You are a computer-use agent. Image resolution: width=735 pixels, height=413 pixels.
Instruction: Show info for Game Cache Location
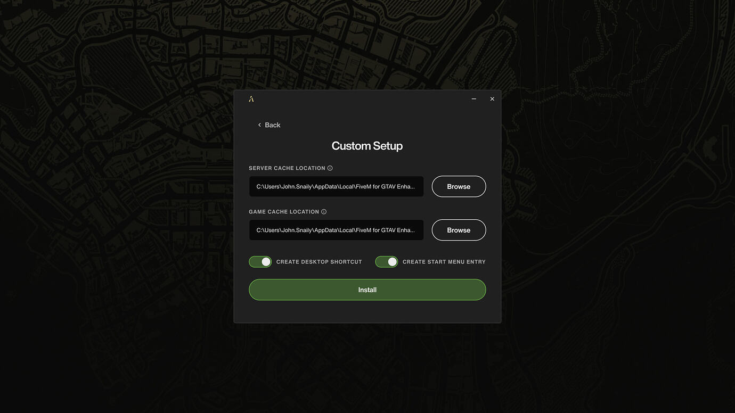(x=324, y=212)
